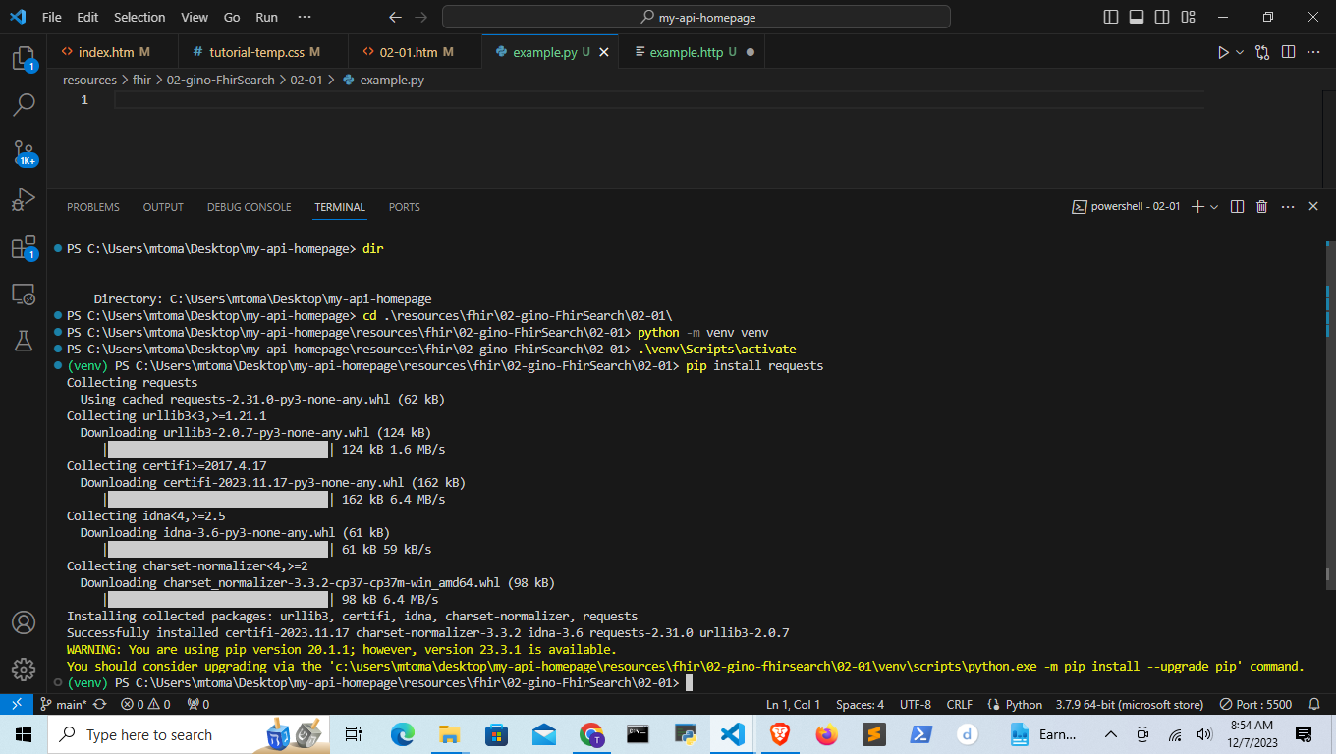
Task: Split the editor to the right
Action: [1288, 52]
